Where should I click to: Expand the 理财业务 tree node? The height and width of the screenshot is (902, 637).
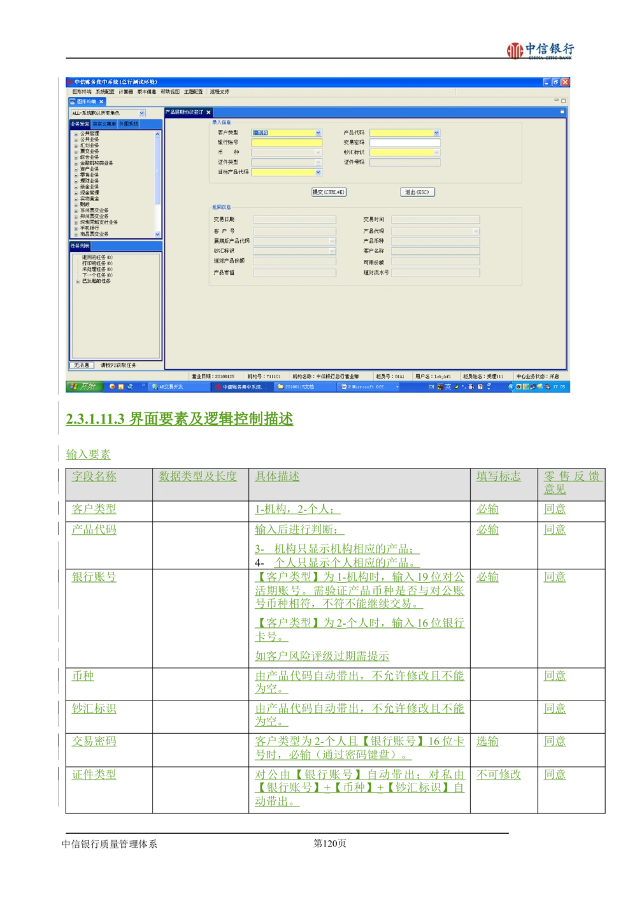tap(76, 181)
